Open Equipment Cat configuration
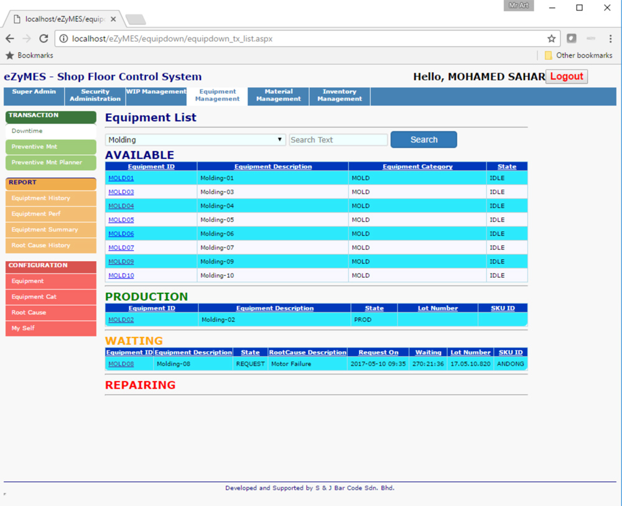The height and width of the screenshot is (506, 622). point(34,297)
